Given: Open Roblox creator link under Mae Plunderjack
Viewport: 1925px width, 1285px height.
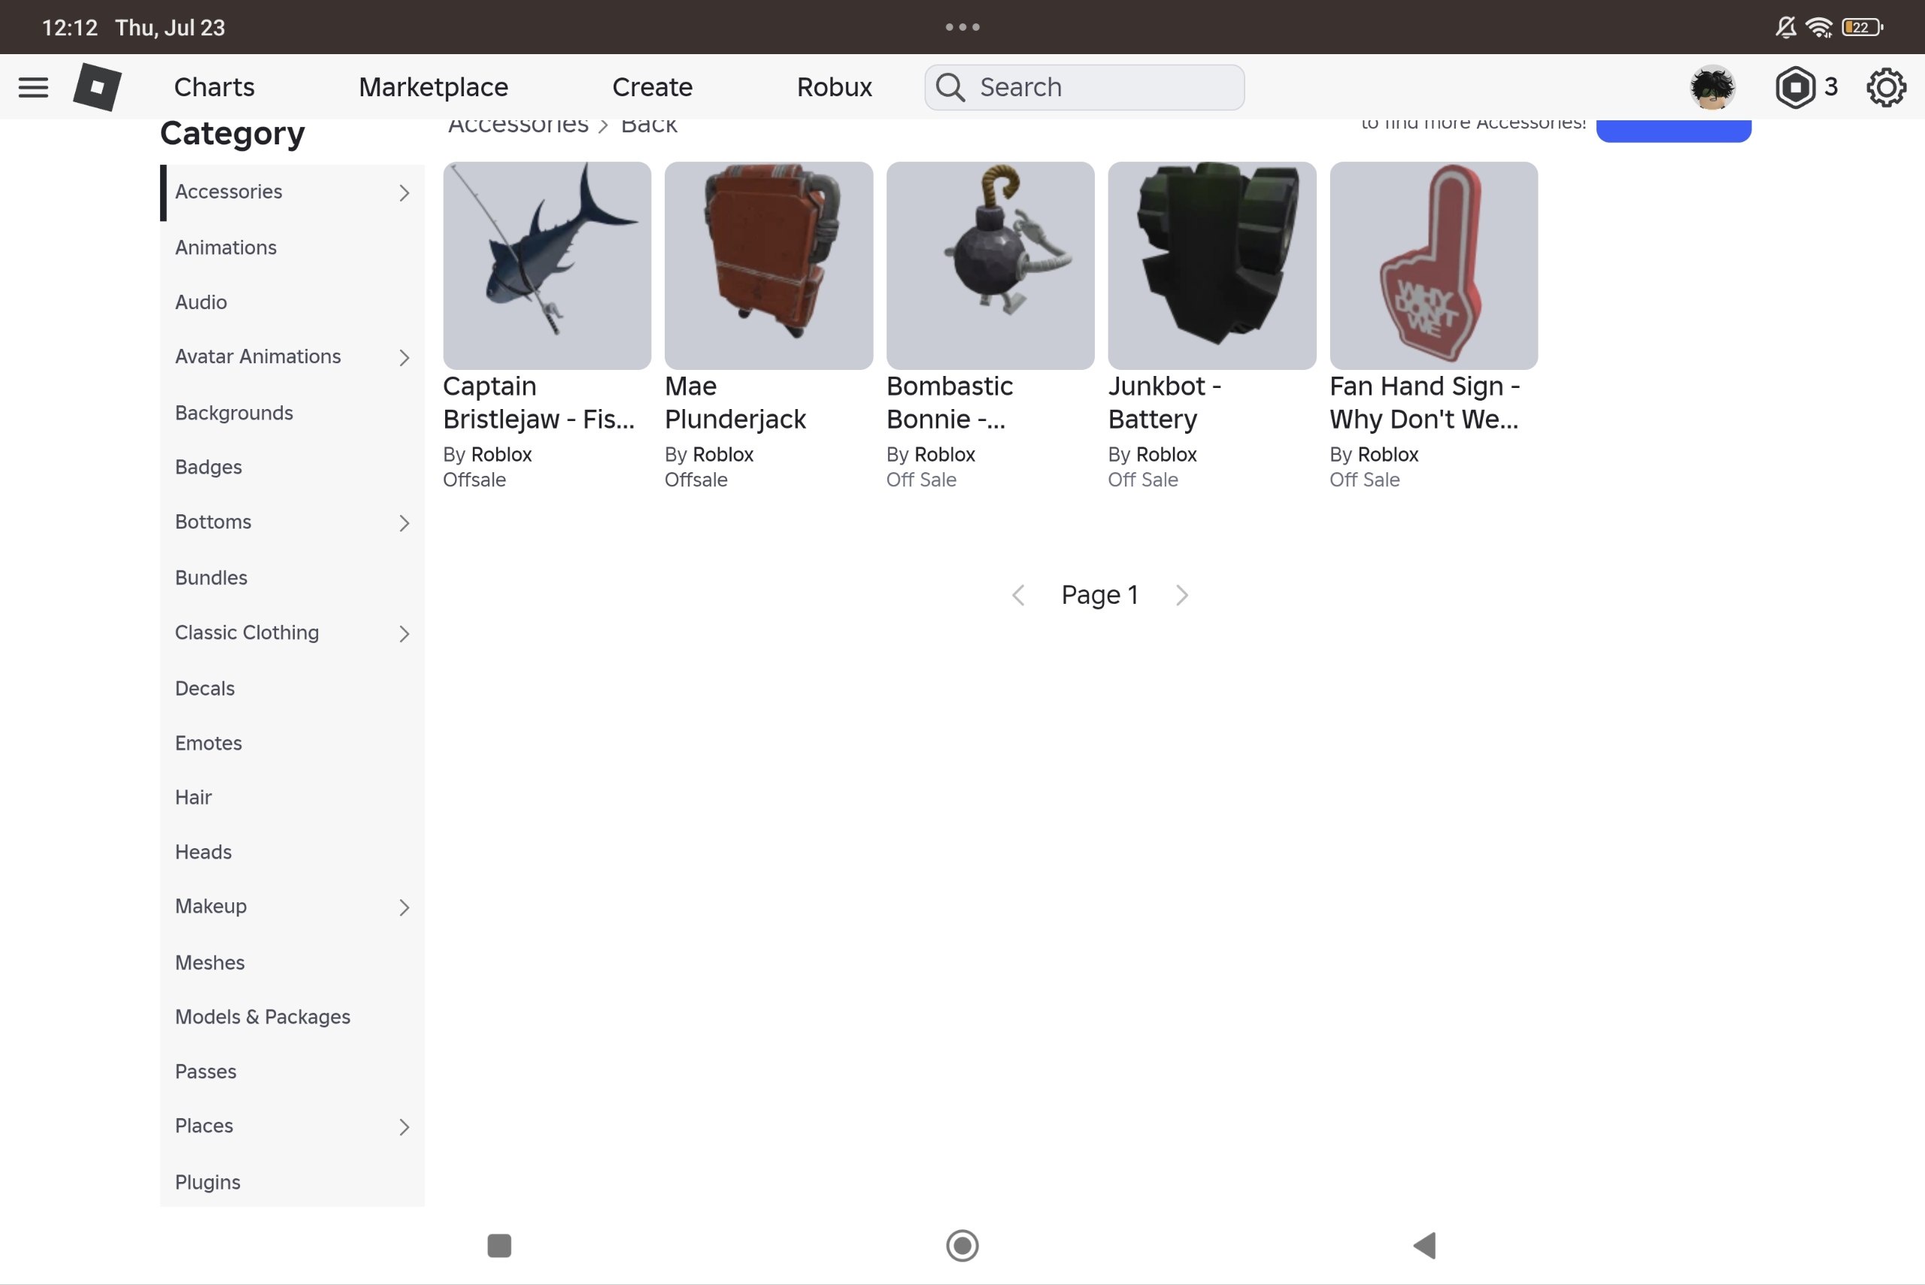Looking at the screenshot, I should (x=723, y=455).
